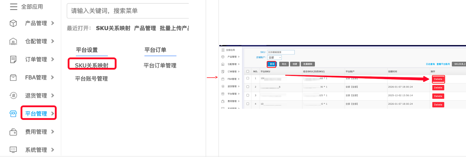The height and width of the screenshot is (157, 466).
Task: Open SKU关系映射 under 平台设置
Action: pyautogui.click(x=92, y=65)
